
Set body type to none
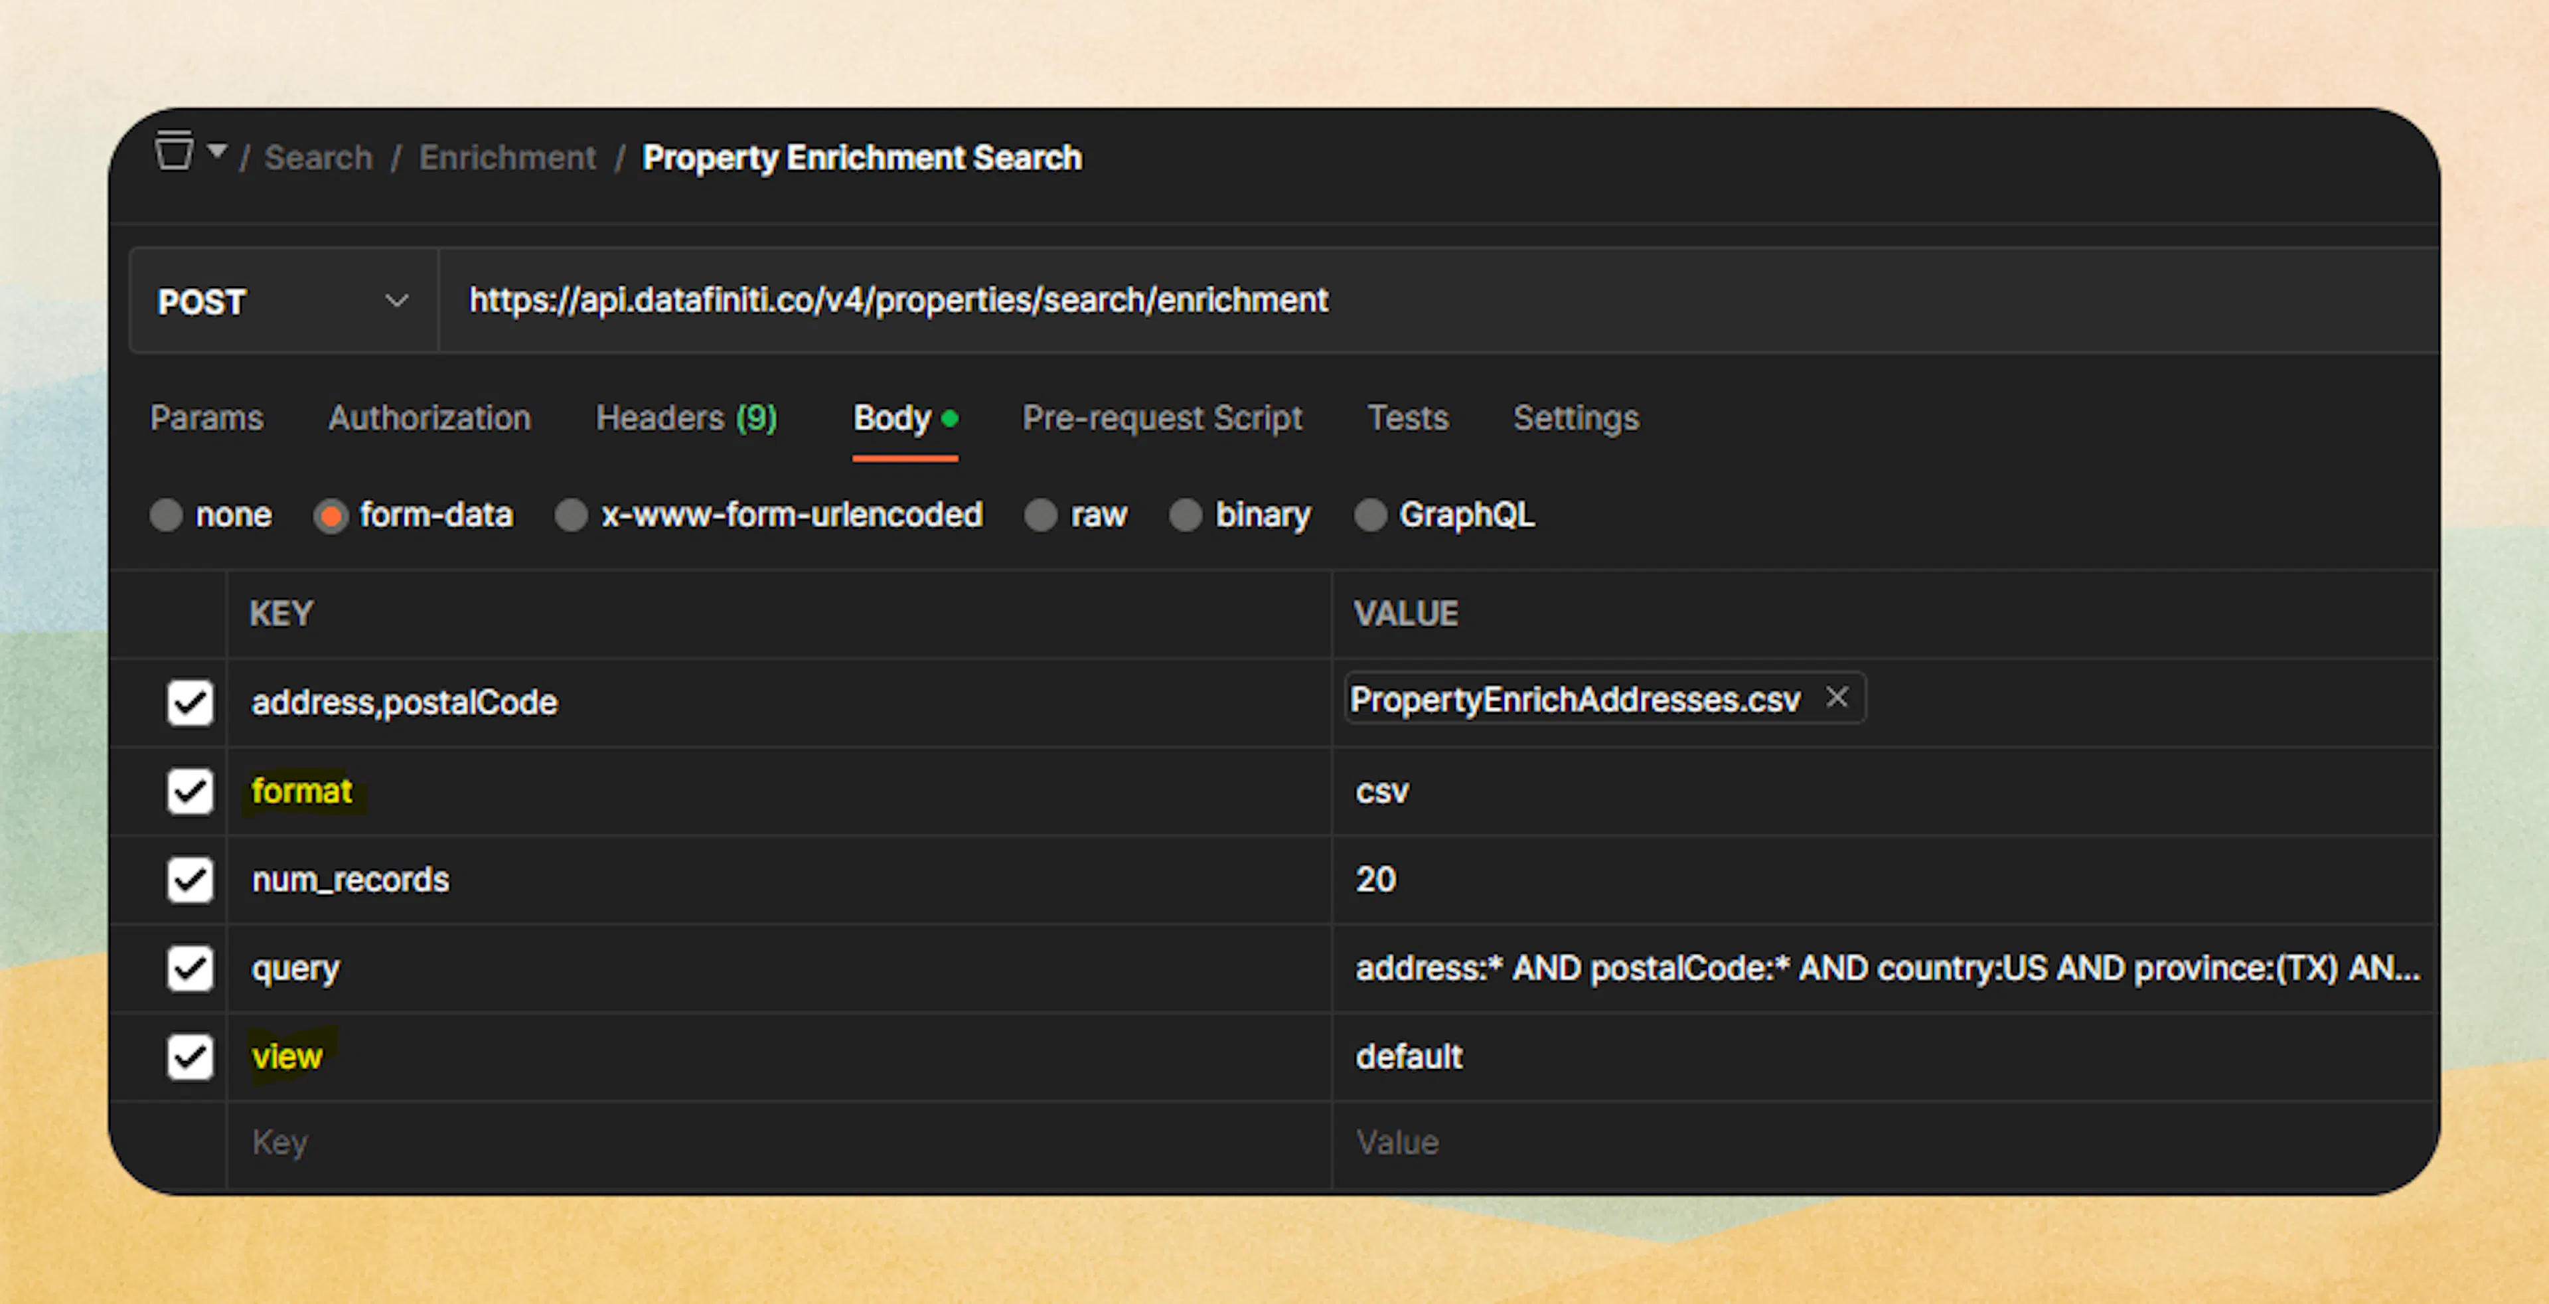tap(167, 515)
